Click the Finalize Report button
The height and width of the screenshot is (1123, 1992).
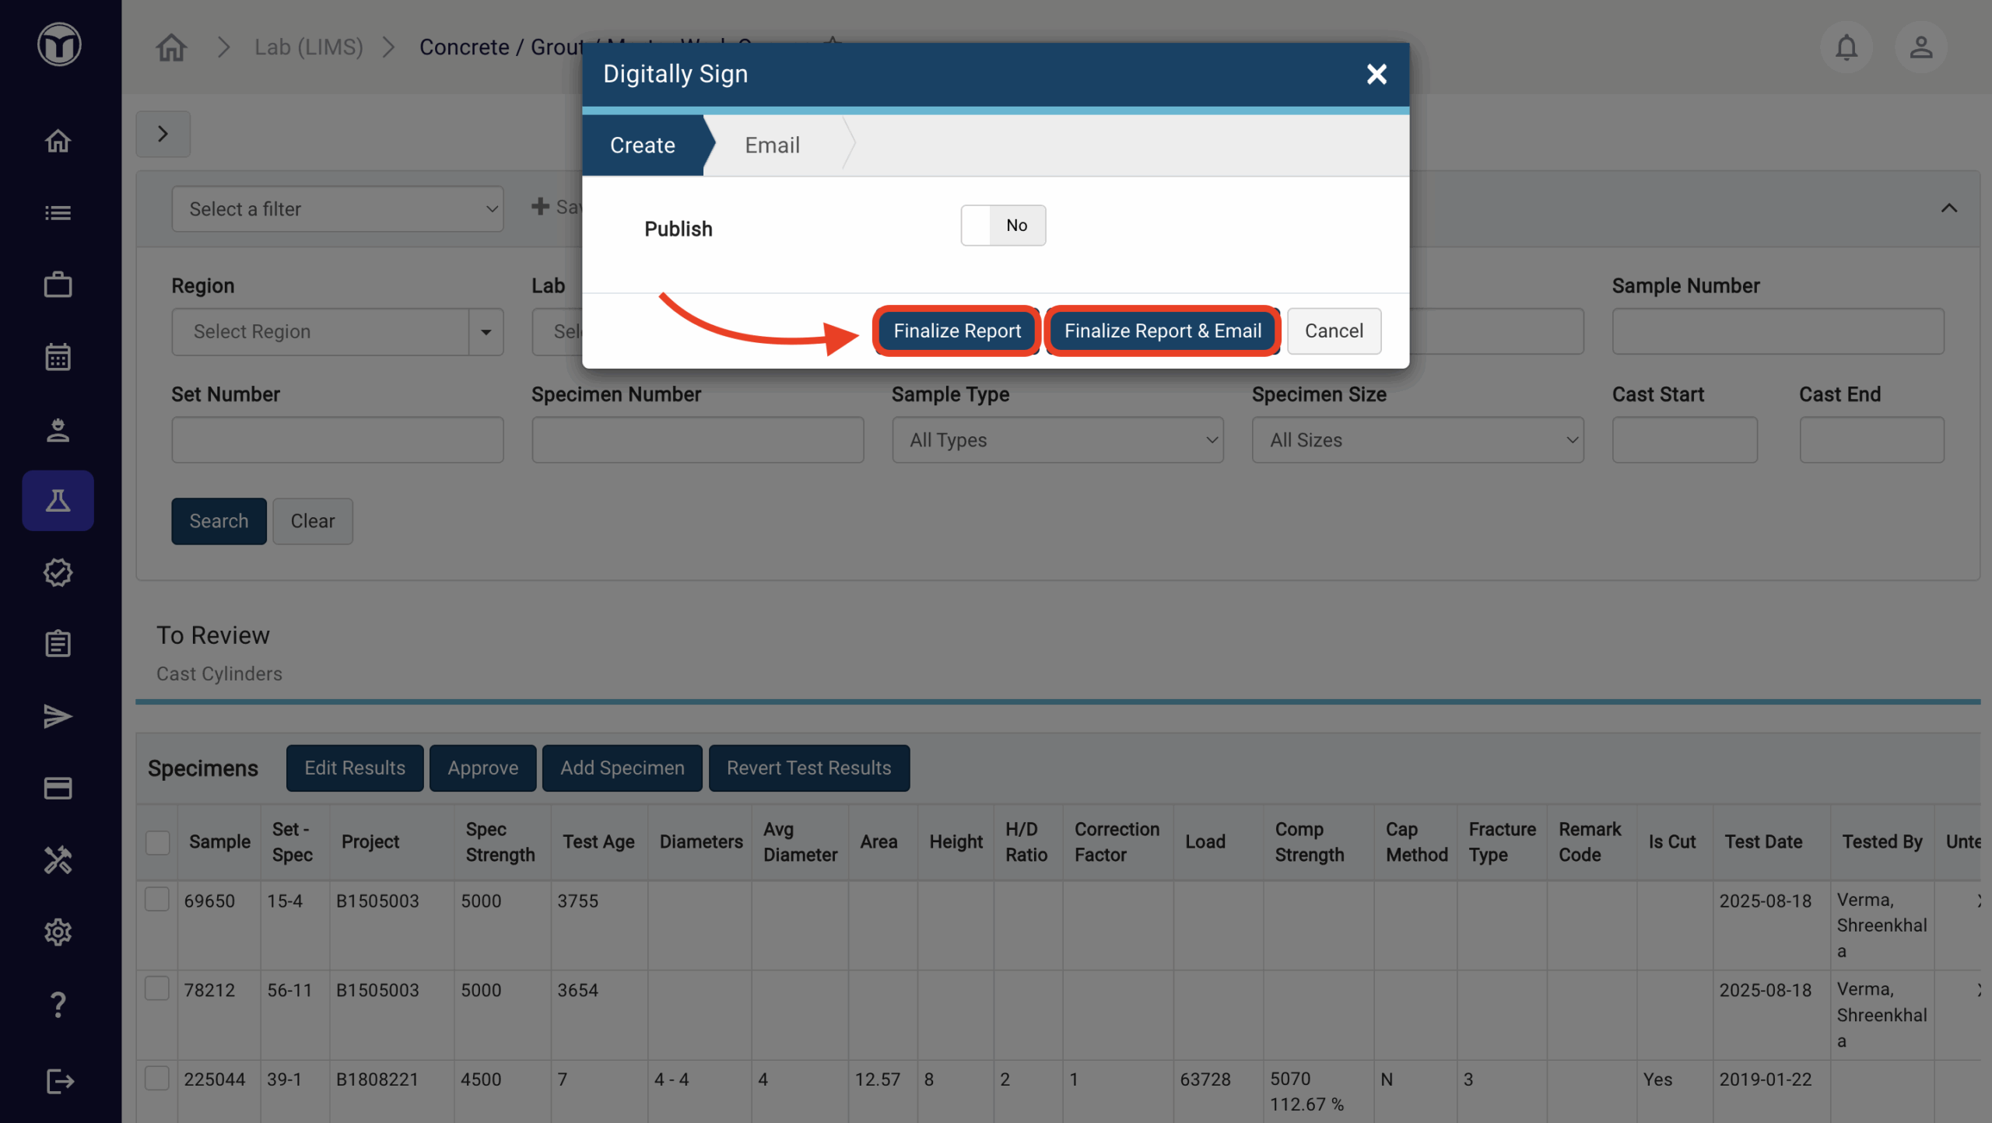click(x=956, y=331)
